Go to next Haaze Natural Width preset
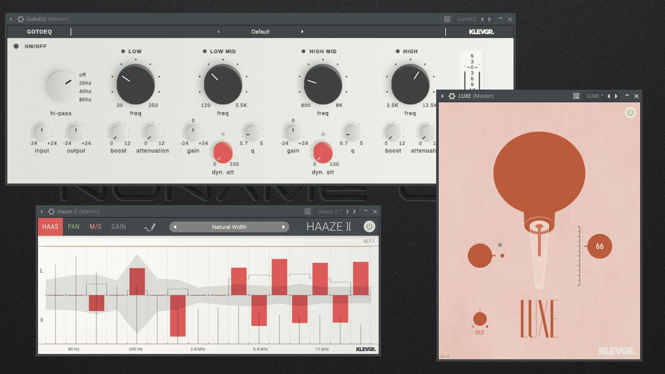The image size is (665, 374). 283,227
